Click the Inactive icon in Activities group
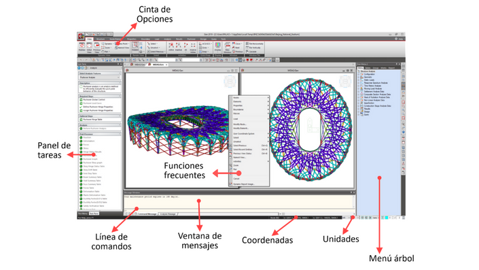The height and width of the screenshot is (270, 479). click(x=179, y=46)
